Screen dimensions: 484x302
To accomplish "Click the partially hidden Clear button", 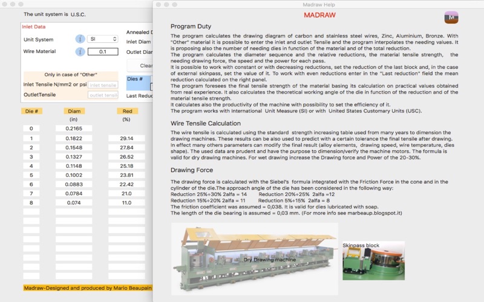I will point(140,66).
